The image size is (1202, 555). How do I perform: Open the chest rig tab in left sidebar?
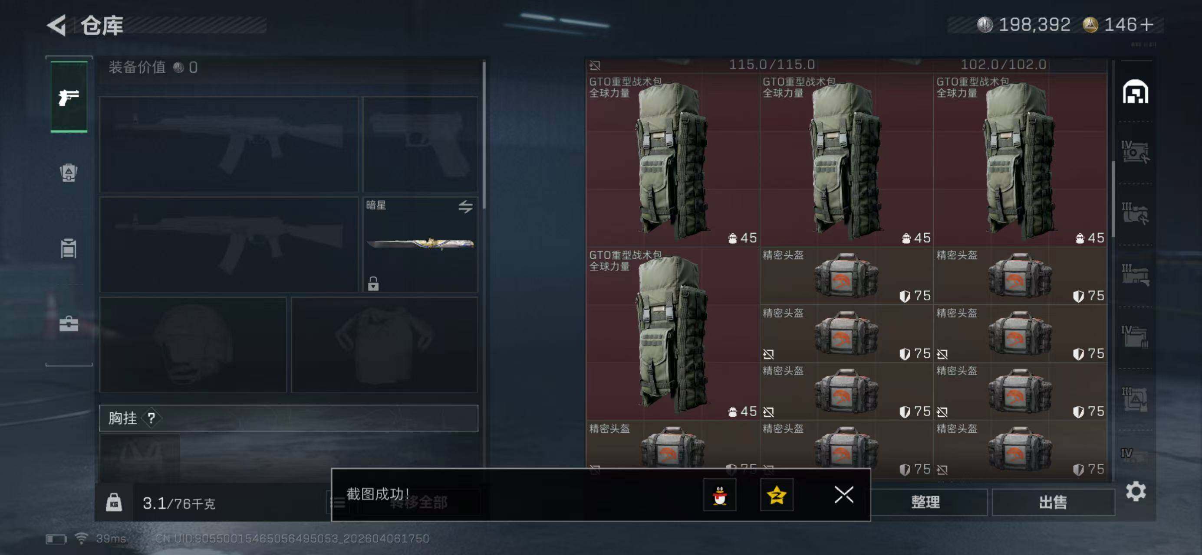click(69, 248)
